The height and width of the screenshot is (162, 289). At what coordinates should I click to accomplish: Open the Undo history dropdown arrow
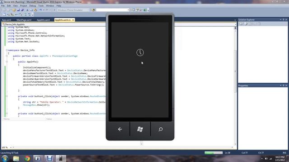[44, 10]
